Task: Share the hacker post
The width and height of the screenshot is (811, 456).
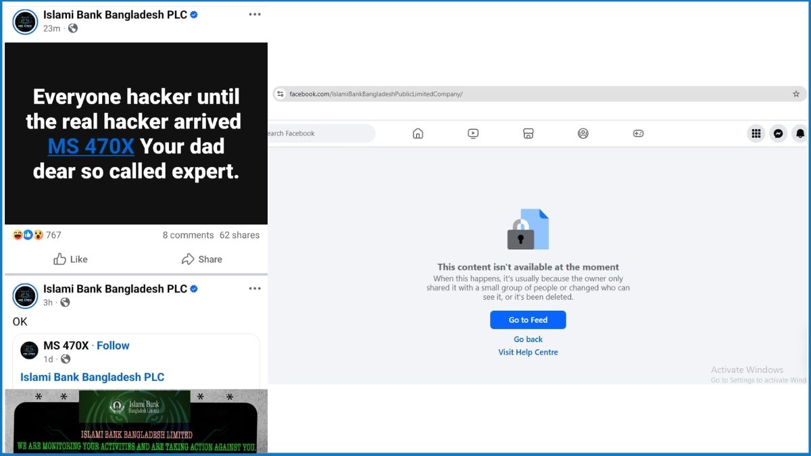Action: coord(202,259)
